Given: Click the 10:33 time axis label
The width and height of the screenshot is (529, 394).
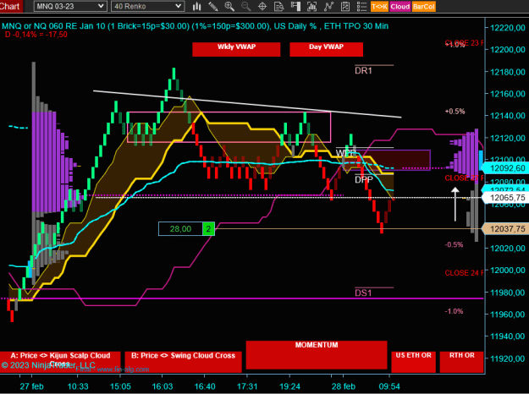Looking at the screenshot, I should point(78,386).
